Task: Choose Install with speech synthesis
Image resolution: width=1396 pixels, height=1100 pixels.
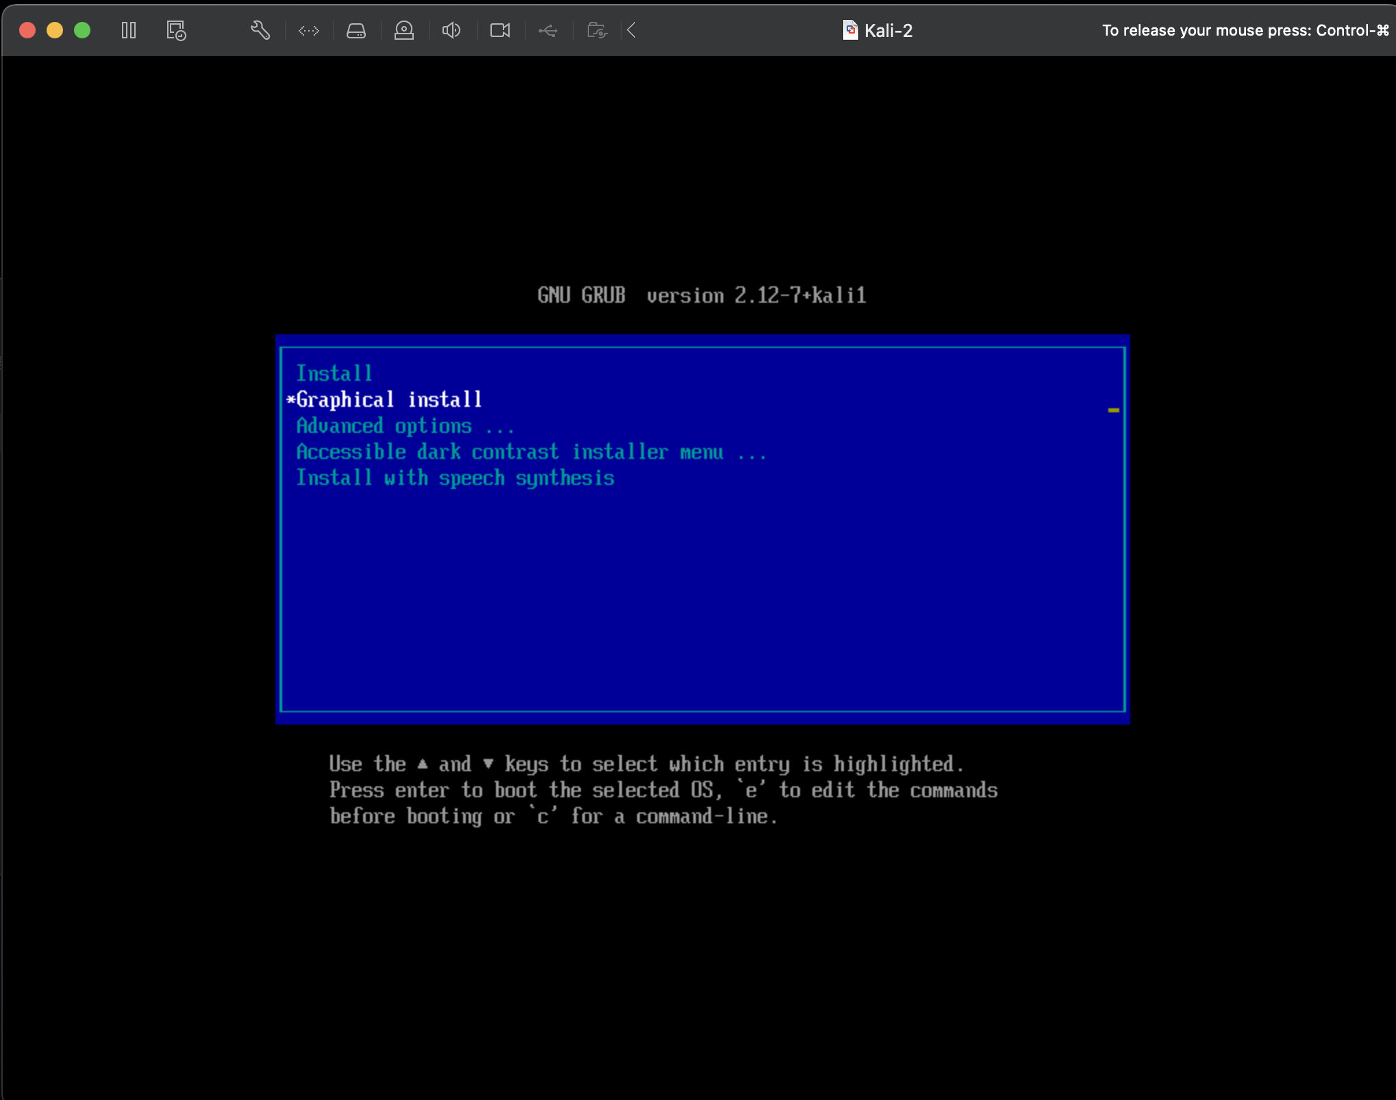Action: (x=454, y=477)
